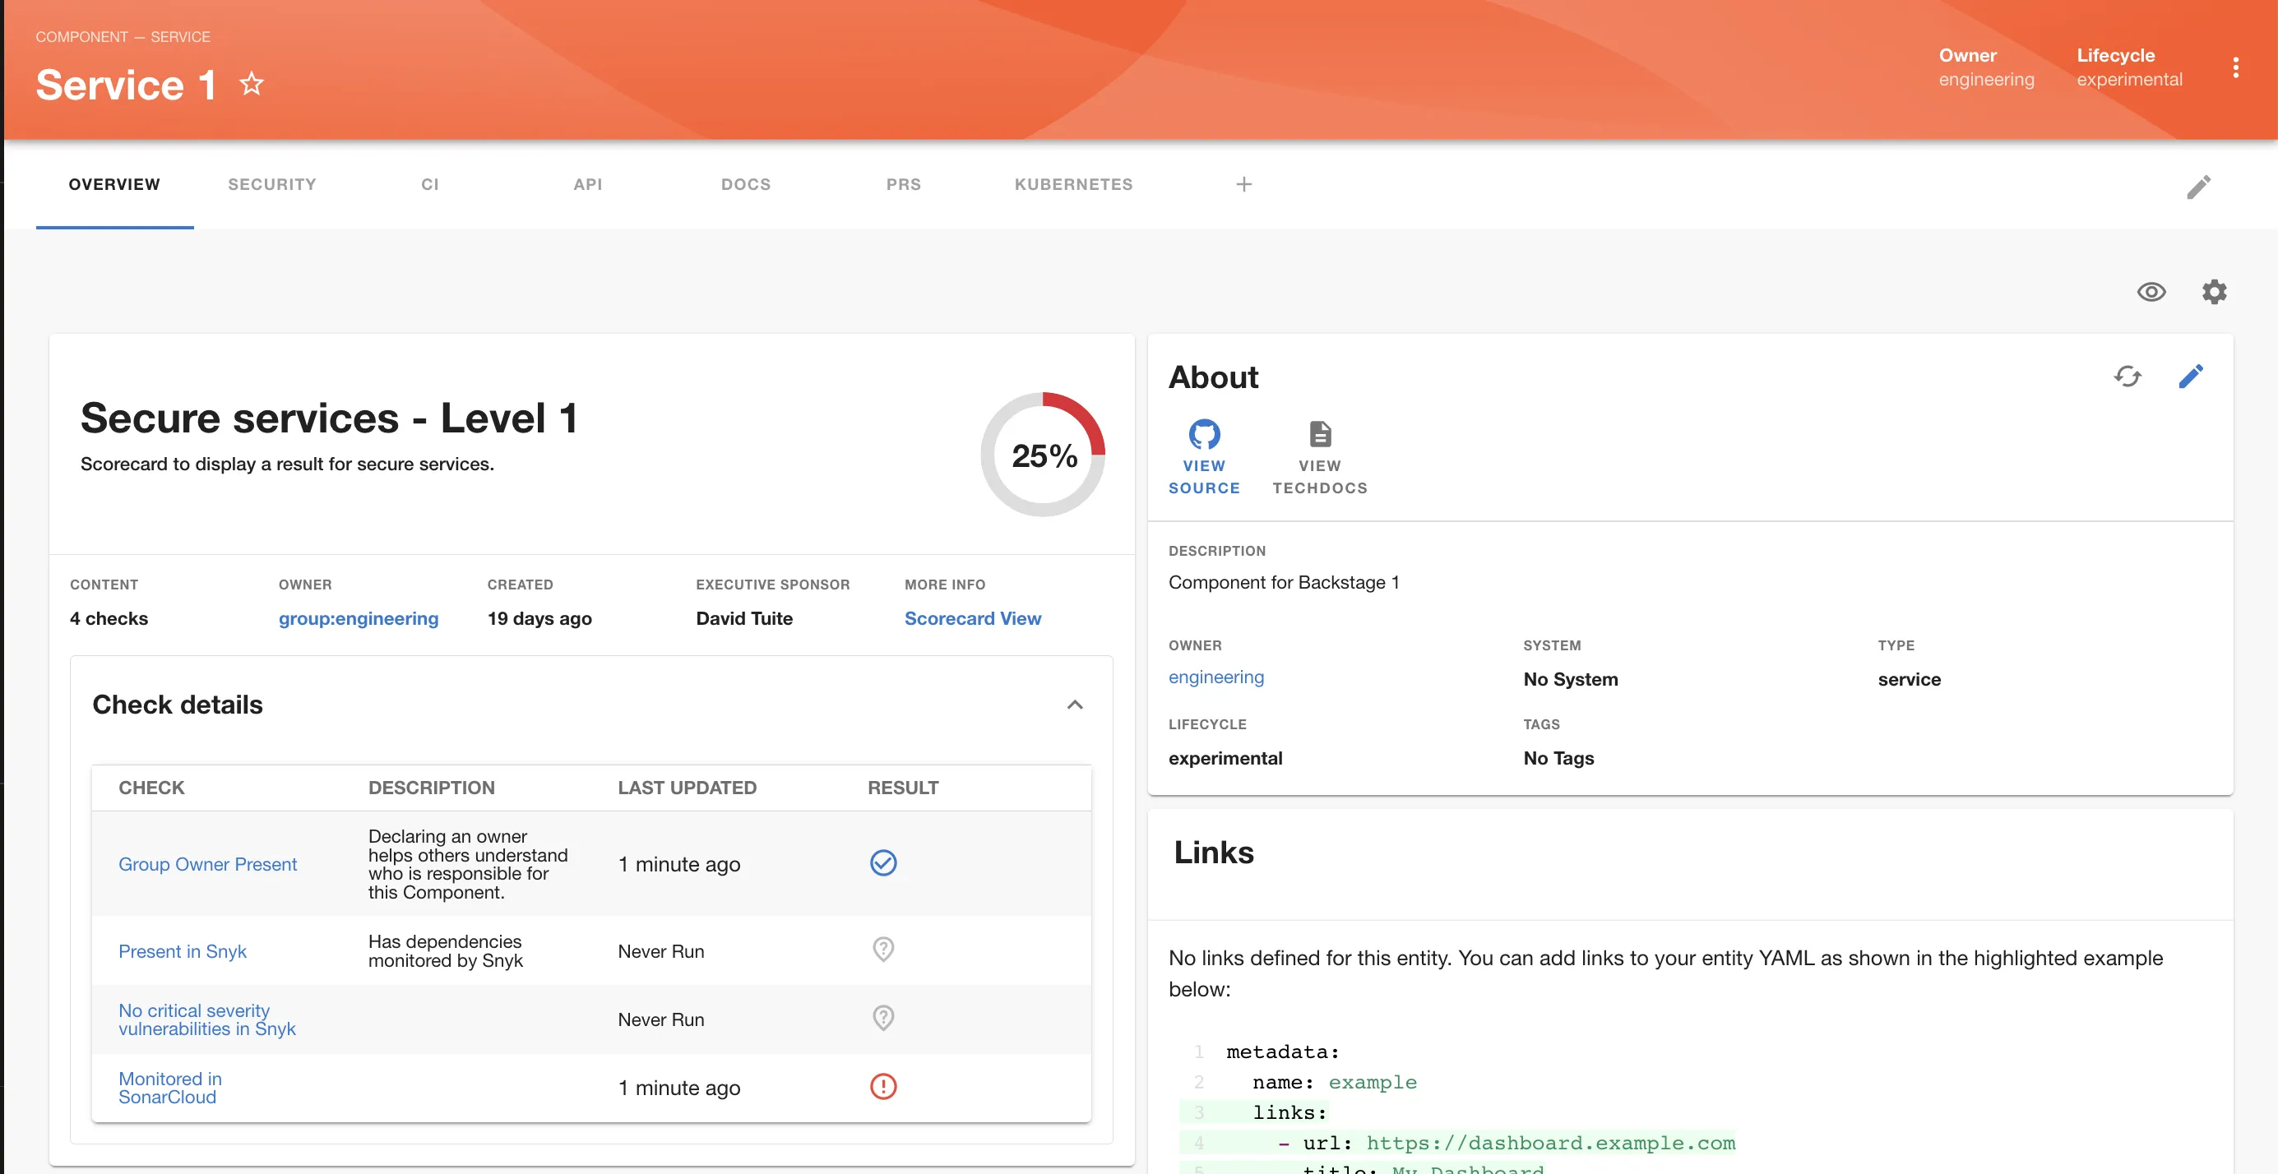
Task: Switch to the Kubernetes tab
Action: pos(1072,184)
